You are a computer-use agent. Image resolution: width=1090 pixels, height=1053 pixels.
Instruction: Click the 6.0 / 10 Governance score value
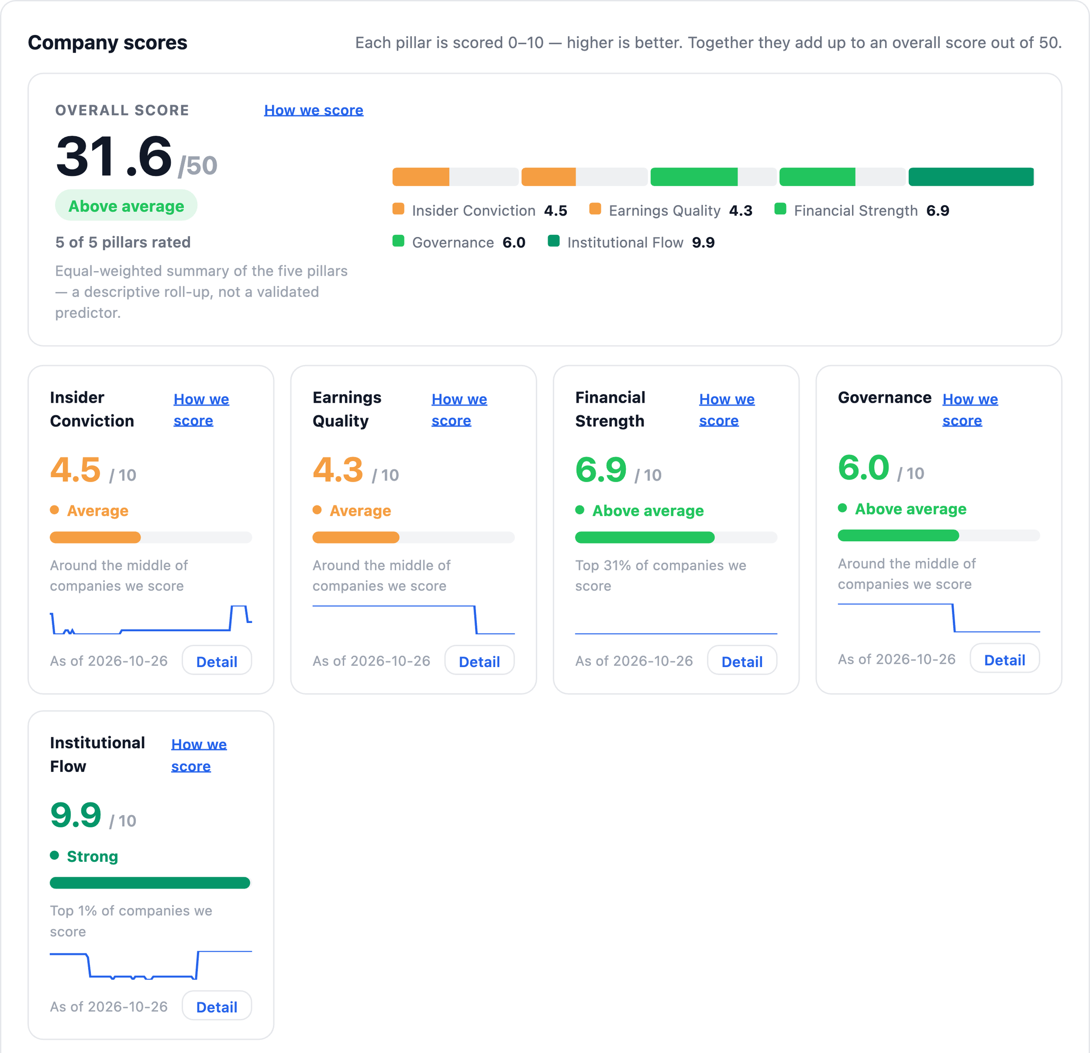click(x=881, y=468)
